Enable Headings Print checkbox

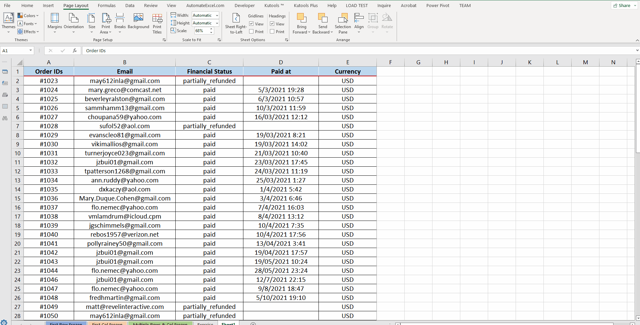[x=272, y=32]
